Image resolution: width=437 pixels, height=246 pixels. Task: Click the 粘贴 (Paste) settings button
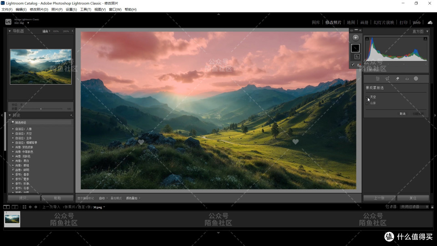pyautogui.click(x=57, y=198)
